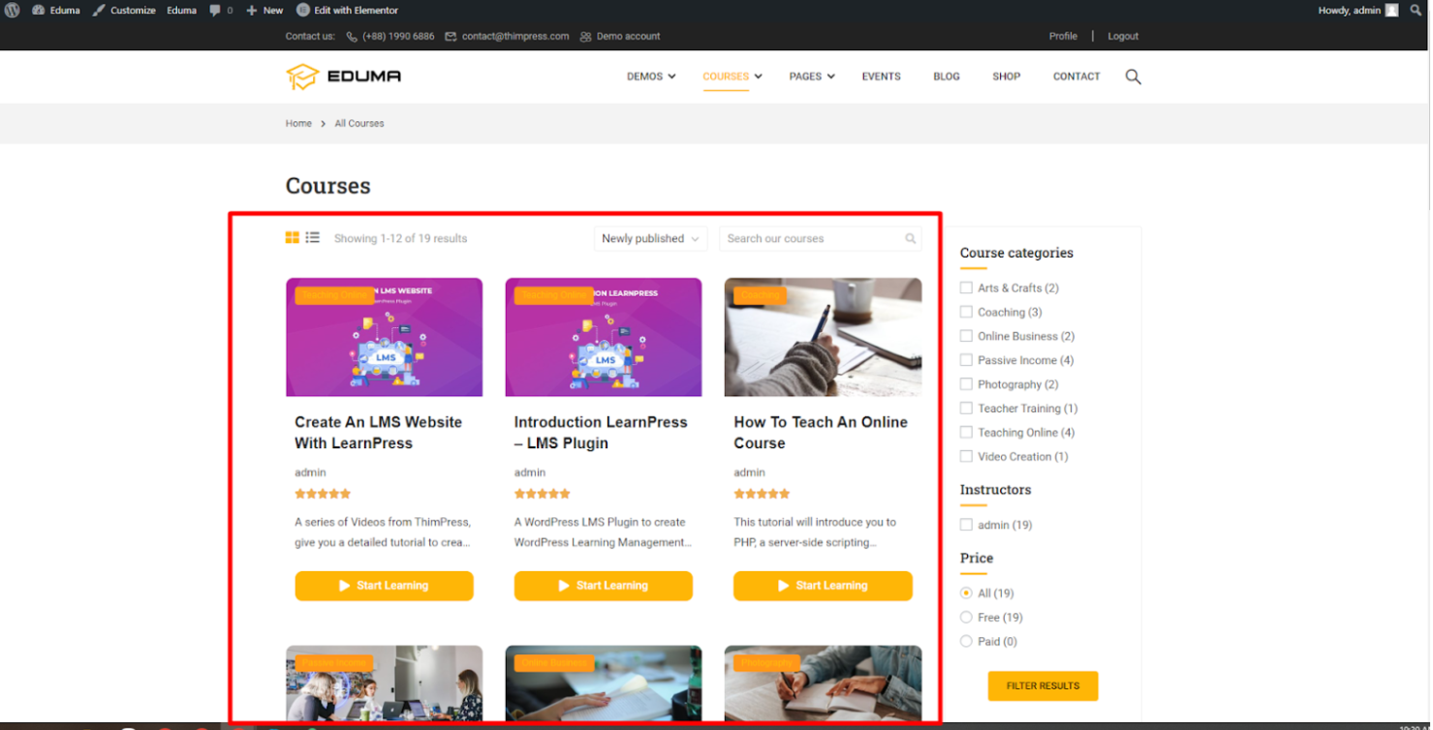Click the FILTER RESULTS button
The width and height of the screenshot is (1433, 730).
pyautogui.click(x=1043, y=685)
